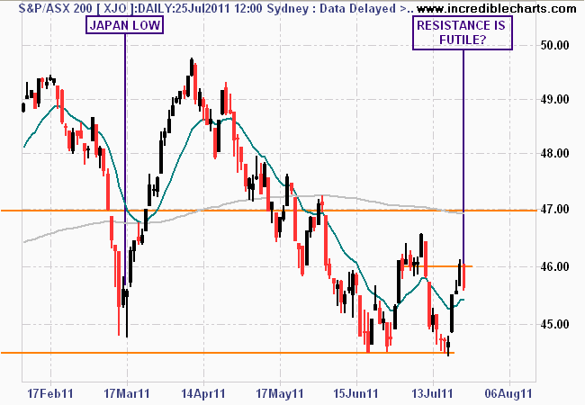The image size is (585, 405).
Task: Click the Data Delayed text in header
Action: 357,8
